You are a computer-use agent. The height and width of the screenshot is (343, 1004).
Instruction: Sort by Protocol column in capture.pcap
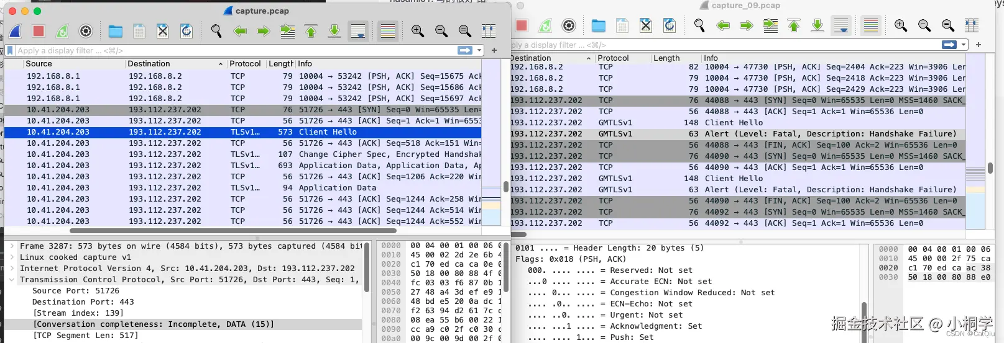click(x=246, y=64)
